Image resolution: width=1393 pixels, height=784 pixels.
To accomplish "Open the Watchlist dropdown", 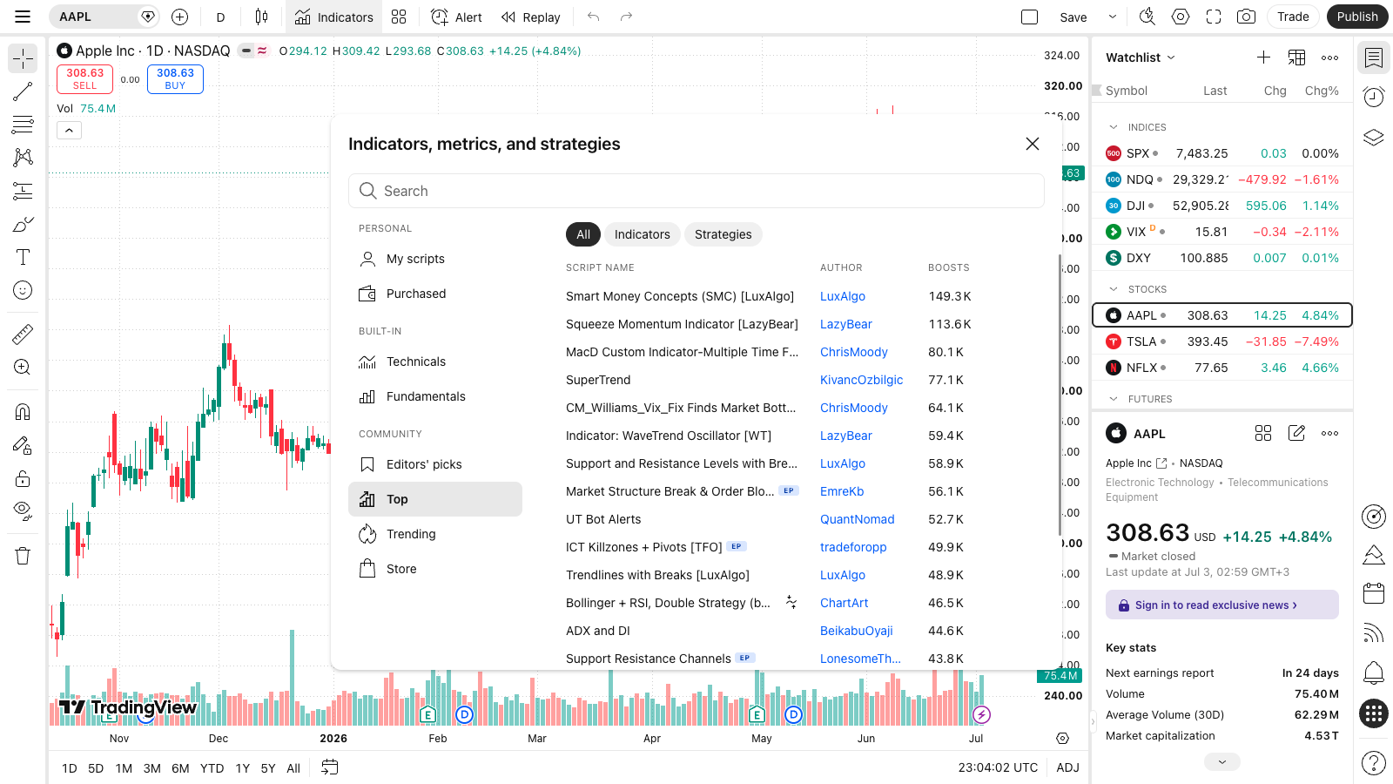I will tap(1141, 57).
